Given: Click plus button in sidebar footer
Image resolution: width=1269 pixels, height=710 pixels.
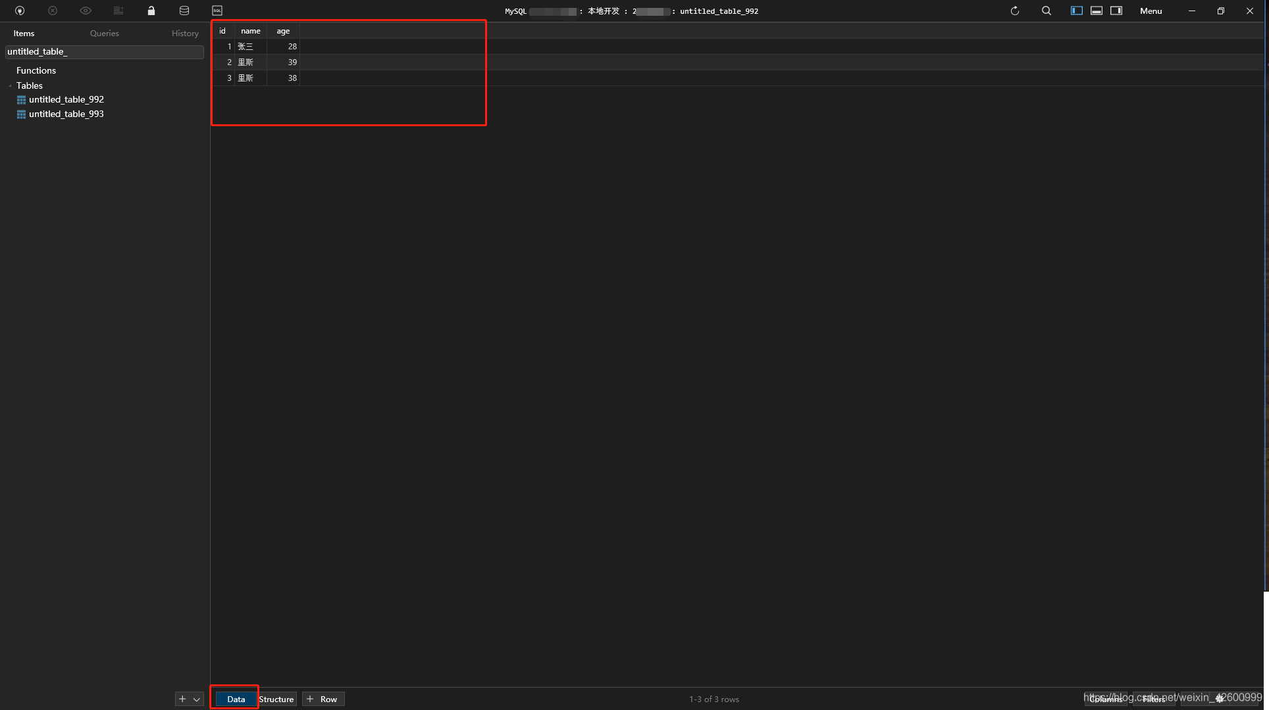Looking at the screenshot, I should (182, 699).
